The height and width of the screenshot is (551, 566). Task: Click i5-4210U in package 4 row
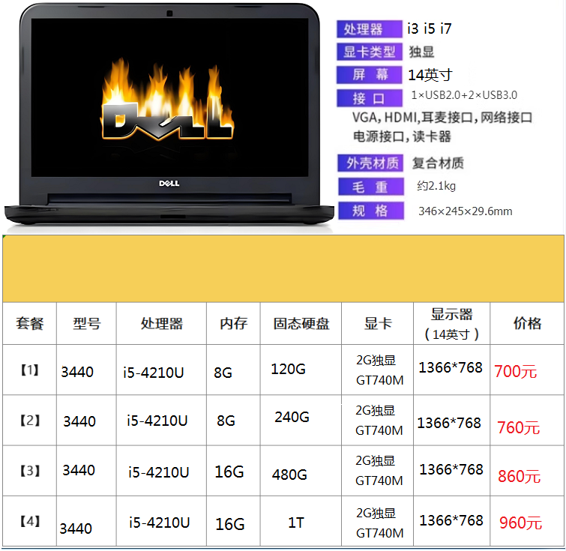point(159,523)
